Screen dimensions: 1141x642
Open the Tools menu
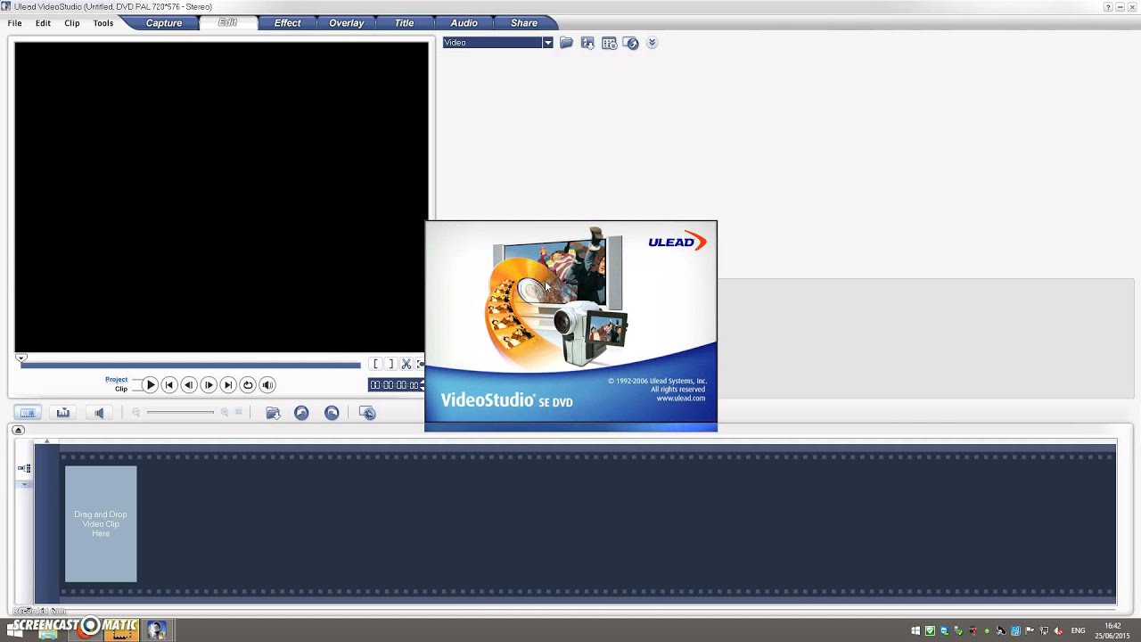pyautogui.click(x=103, y=23)
